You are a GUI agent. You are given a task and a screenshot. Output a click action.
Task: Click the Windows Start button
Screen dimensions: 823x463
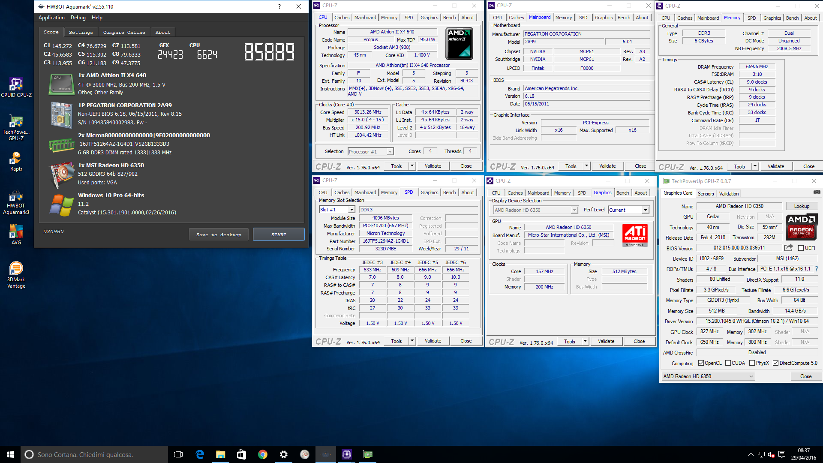pos(10,454)
